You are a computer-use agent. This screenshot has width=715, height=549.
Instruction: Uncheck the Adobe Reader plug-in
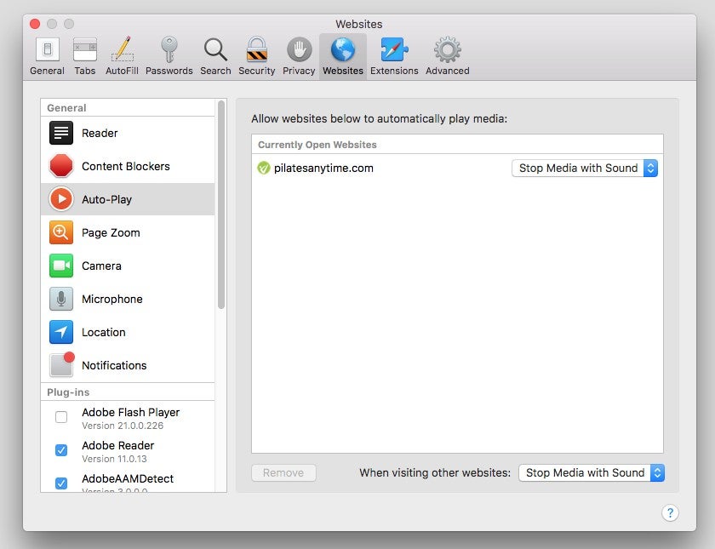(x=61, y=450)
